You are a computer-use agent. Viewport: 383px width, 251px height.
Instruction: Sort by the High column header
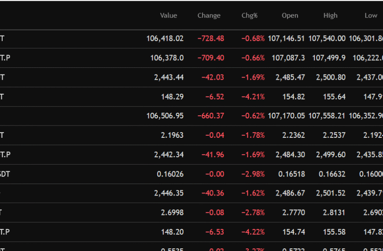330,15
